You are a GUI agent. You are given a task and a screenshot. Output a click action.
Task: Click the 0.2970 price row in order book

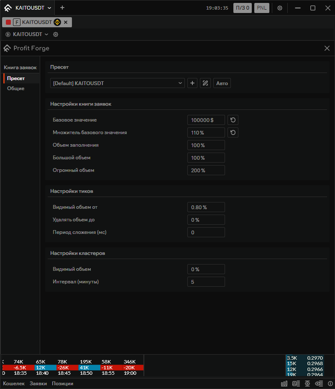305,358
